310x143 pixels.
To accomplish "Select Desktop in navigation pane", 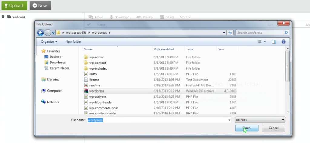I will click(x=53, y=57).
